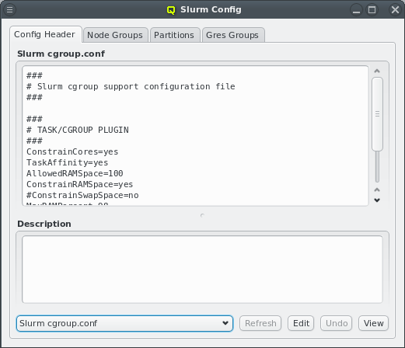Viewport: 405px width, 348px height.
Task: Click the ConstrainCores=yes line
Action: pos(72,151)
